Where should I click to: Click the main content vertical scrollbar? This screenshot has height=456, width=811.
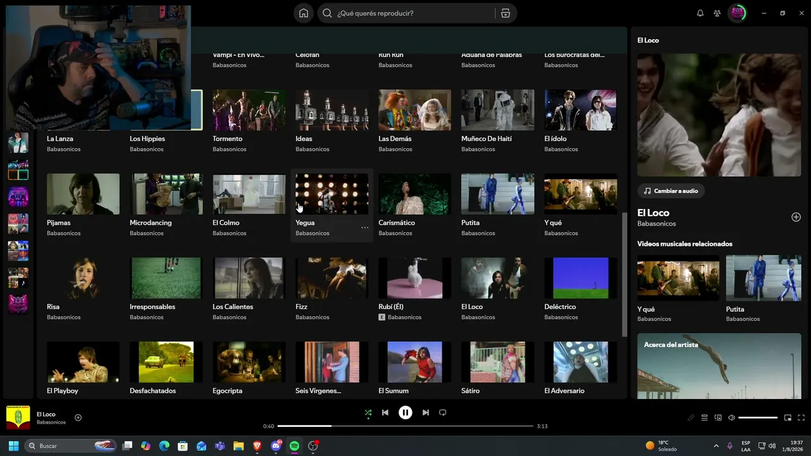click(x=624, y=274)
